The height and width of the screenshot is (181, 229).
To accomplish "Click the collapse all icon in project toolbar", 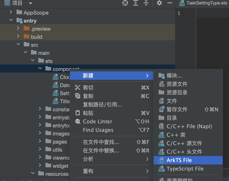I will pos(146,3).
